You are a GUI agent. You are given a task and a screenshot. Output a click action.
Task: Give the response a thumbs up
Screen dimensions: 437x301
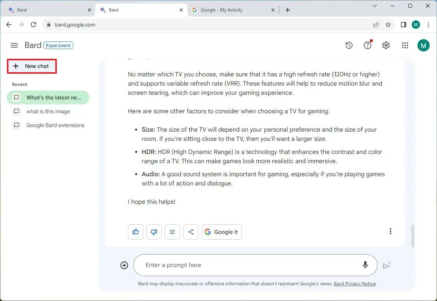[135, 232]
